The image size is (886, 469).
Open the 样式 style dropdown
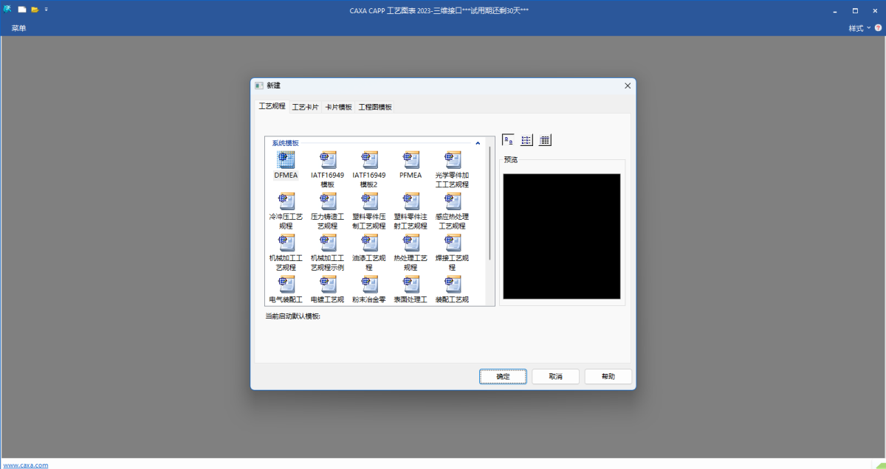859,28
